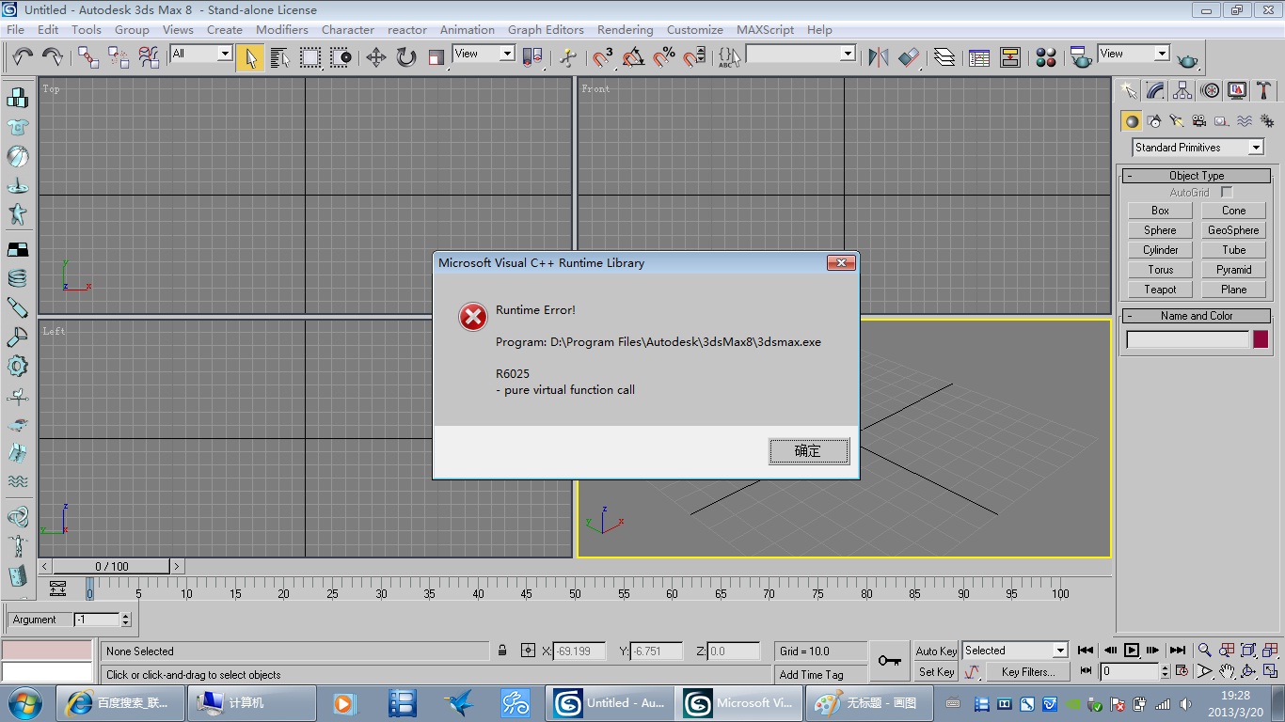
Task: Click the Select and Manipulate icon
Action: (x=568, y=57)
